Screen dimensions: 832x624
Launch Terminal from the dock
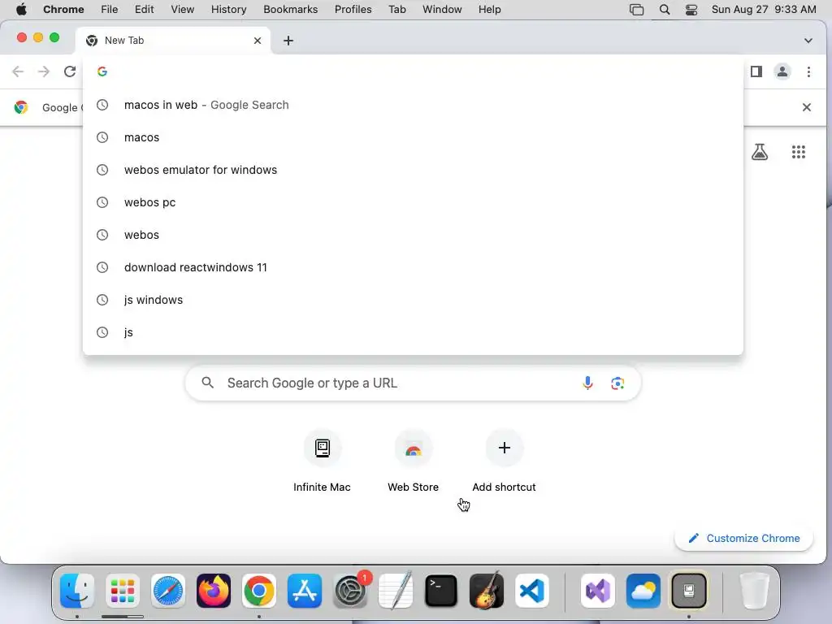pyautogui.click(x=441, y=591)
